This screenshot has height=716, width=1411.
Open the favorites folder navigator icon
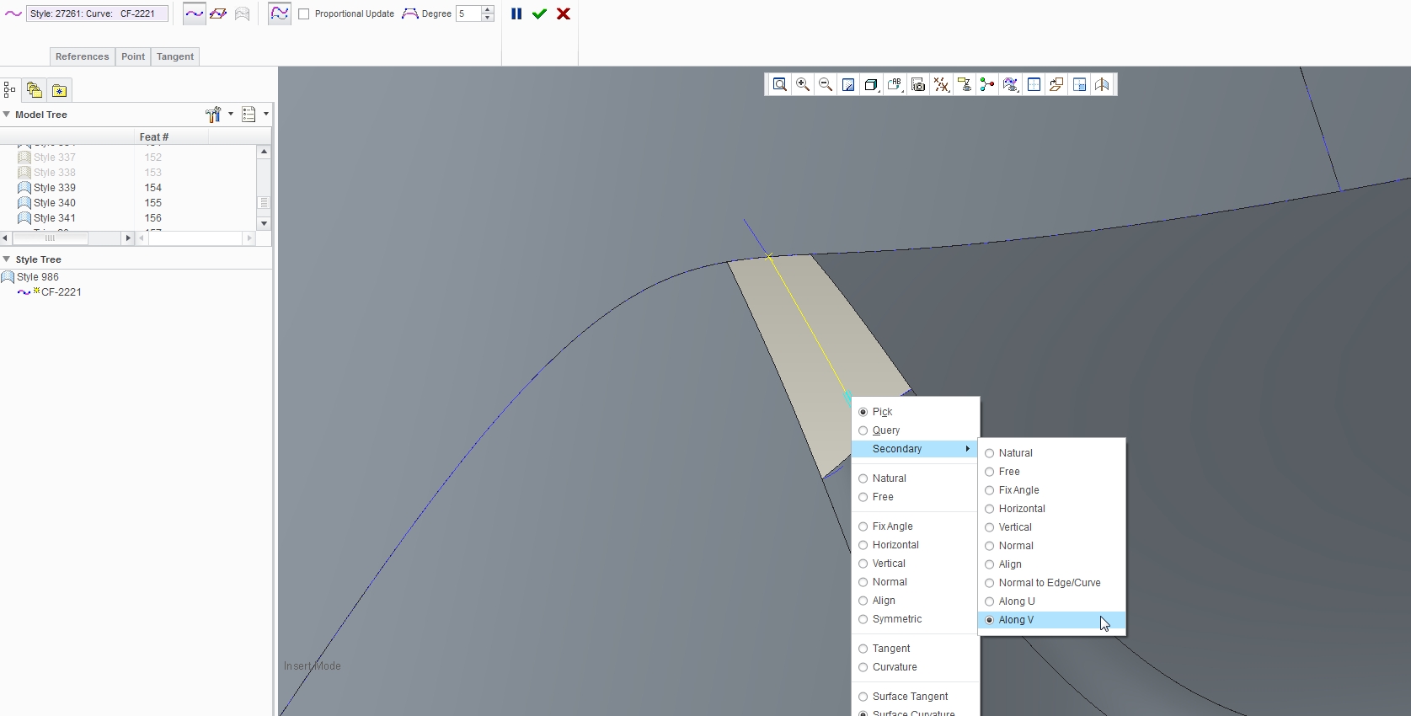[59, 90]
